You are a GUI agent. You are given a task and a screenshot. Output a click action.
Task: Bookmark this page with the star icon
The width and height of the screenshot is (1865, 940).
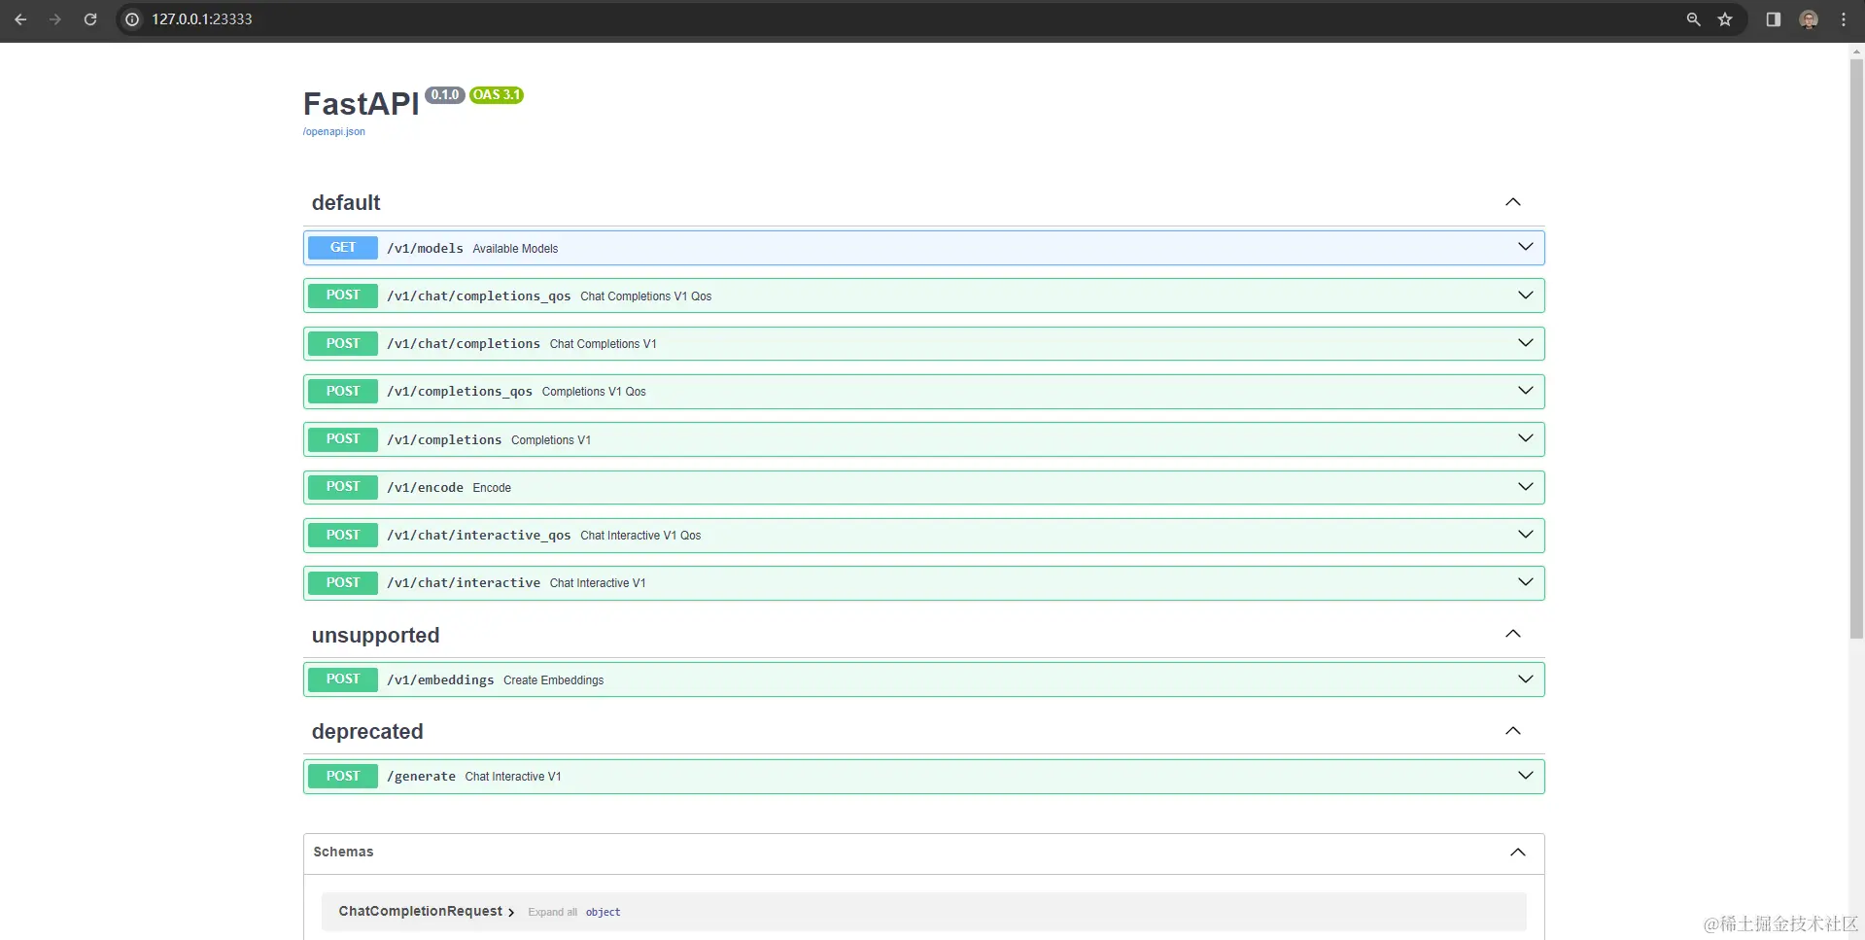(x=1725, y=19)
